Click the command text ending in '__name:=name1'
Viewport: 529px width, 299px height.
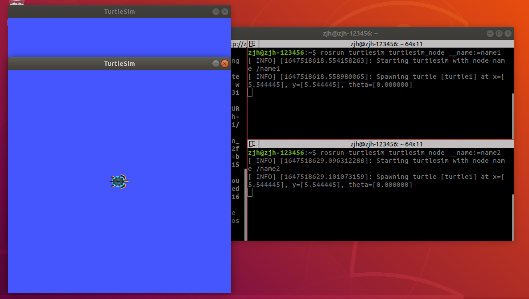point(410,53)
